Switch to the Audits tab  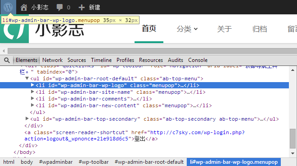(x=175, y=60)
